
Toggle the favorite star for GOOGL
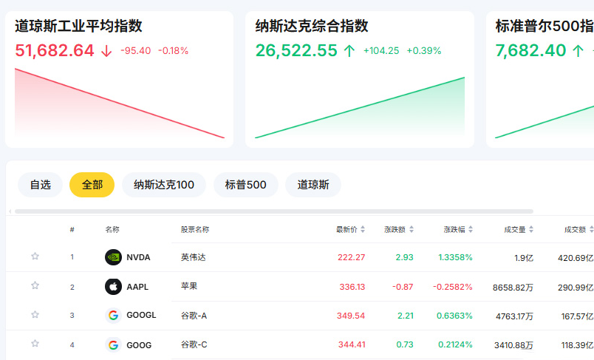point(35,314)
